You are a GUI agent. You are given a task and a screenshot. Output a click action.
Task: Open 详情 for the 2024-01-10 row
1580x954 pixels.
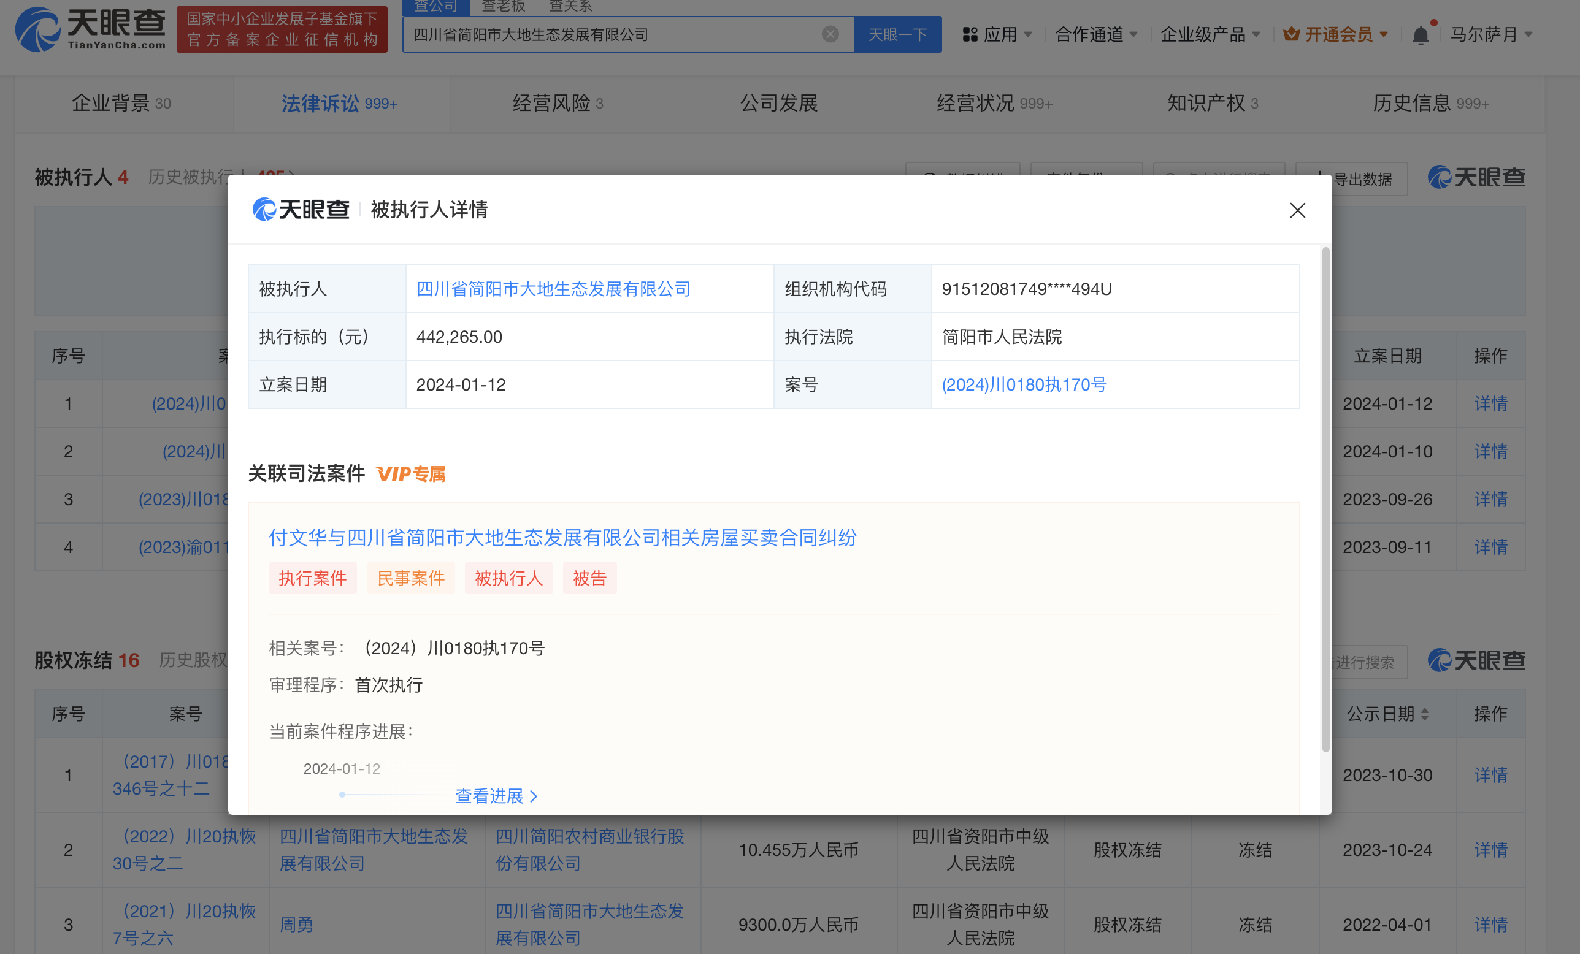1490,451
